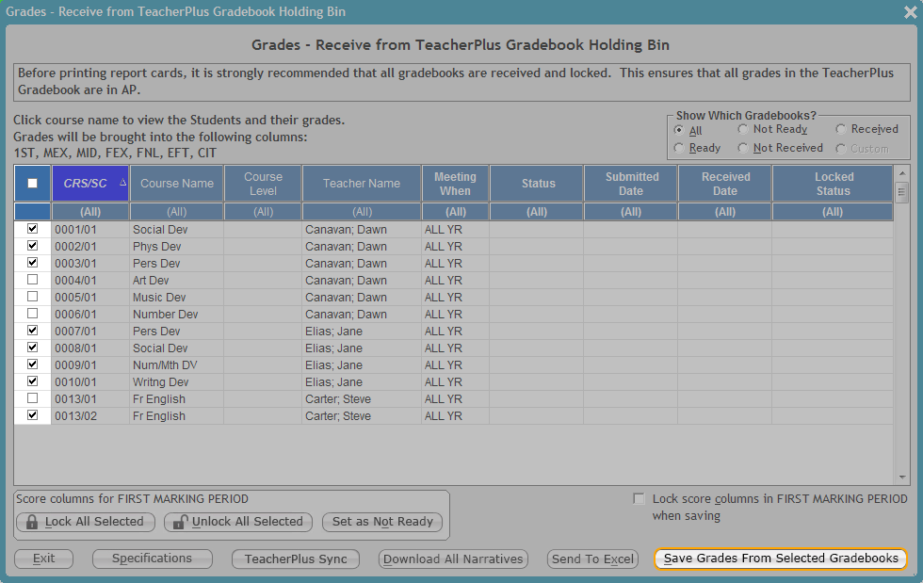Click the scrollbar up arrow
The image size is (923, 583).
tap(902, 173)
